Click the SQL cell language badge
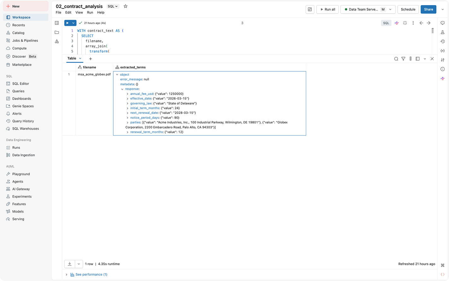This screenshot has width=449, height=281. coord(386,23)
